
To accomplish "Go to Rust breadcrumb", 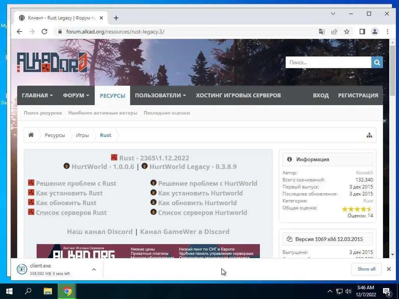I will (106, 135).
